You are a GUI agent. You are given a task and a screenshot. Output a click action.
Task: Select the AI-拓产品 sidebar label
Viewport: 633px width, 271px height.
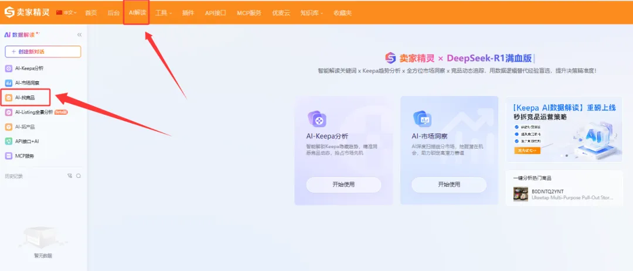(x=25, y=126)
